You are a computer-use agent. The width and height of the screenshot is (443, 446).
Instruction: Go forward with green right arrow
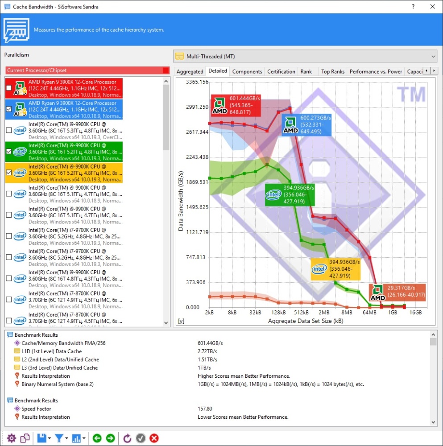point(110,438)
